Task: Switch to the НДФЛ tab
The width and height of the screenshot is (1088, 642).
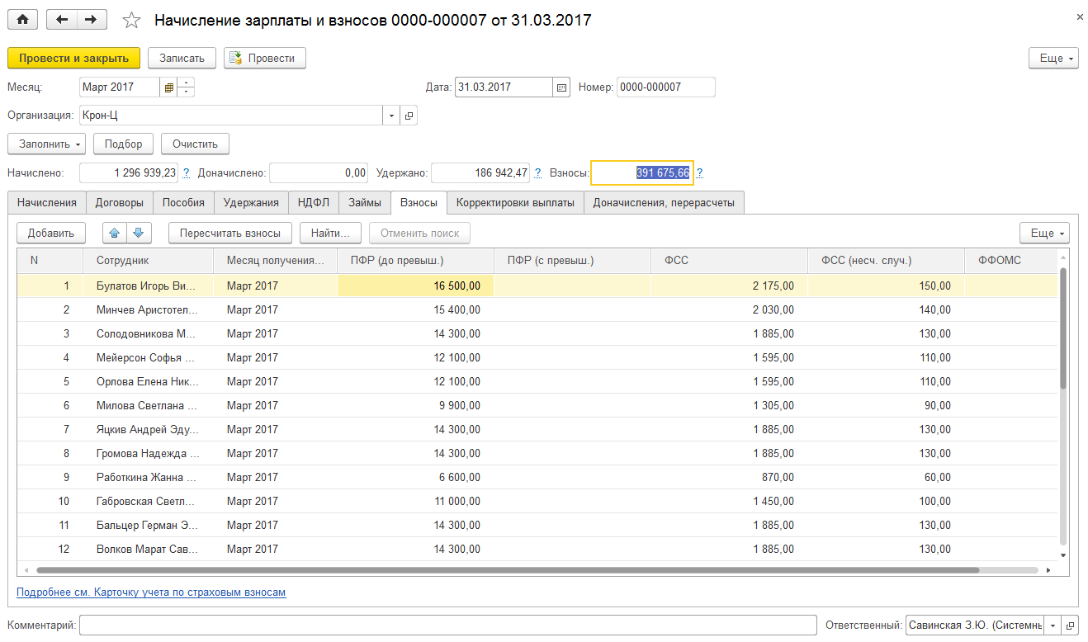Action: pos(314,202)
